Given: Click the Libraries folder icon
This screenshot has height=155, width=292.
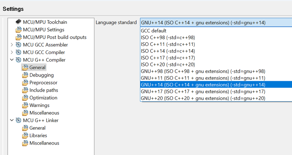Looking at the screenshot, I should click(x=25, y=136).
